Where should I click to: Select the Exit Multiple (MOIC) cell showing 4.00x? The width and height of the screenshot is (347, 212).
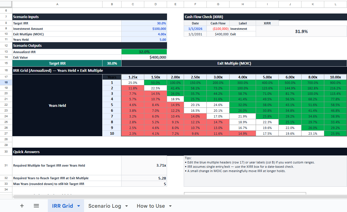[144, 34]
